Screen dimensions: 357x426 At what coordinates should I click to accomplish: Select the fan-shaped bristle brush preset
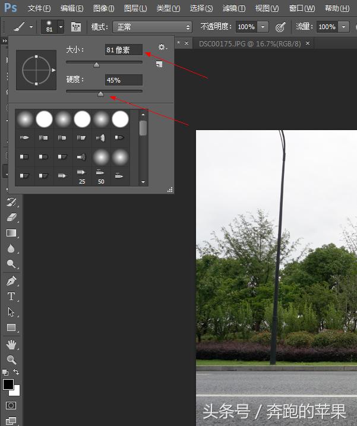click(x=100, y=138)
